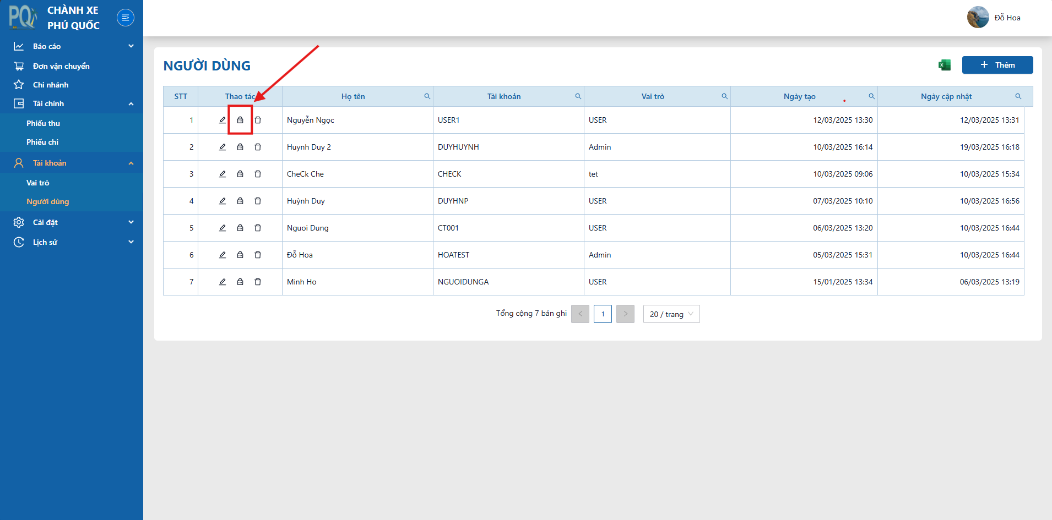The width and height of the screenshot is (1052, 520).
Task: Lock the DUYHUYNH account
Action: [x=240, y=147]
